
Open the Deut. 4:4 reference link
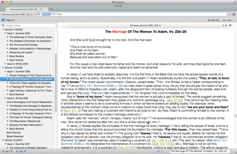tap(158, 144)
